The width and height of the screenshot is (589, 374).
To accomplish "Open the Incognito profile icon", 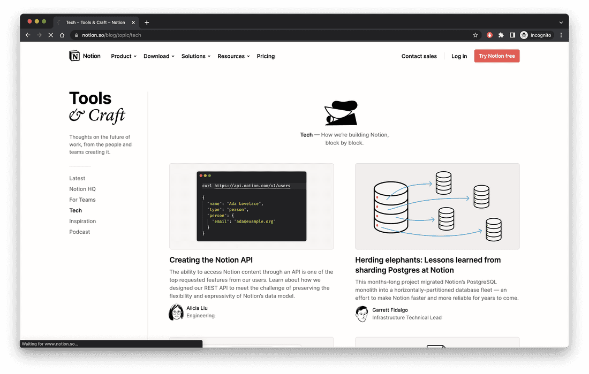I will click(524, 35).
